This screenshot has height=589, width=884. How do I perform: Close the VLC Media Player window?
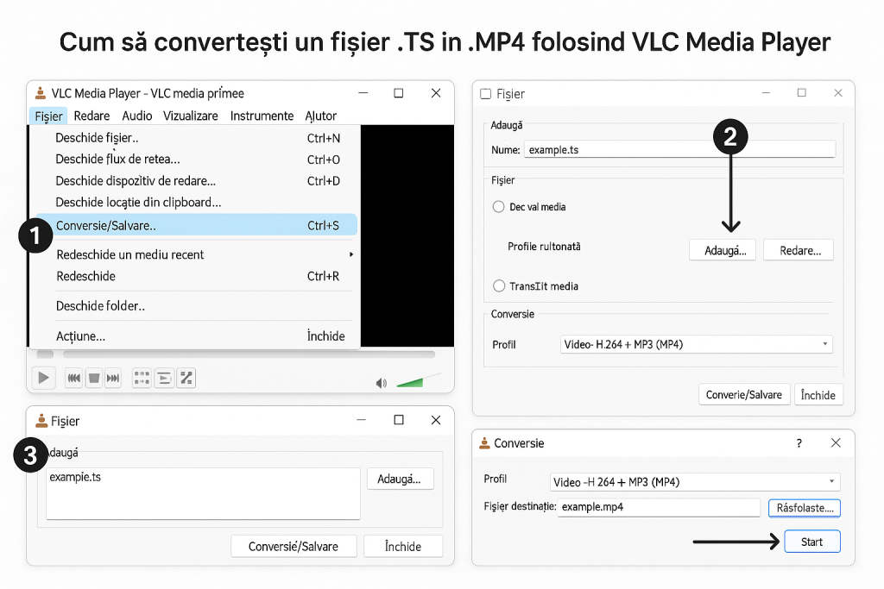pyautogui.click(x=436, y=93)
